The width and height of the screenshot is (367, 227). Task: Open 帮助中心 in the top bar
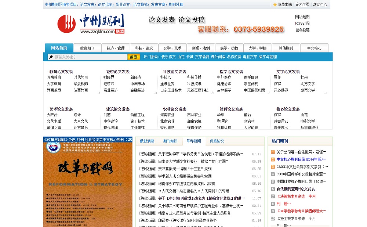320,5
